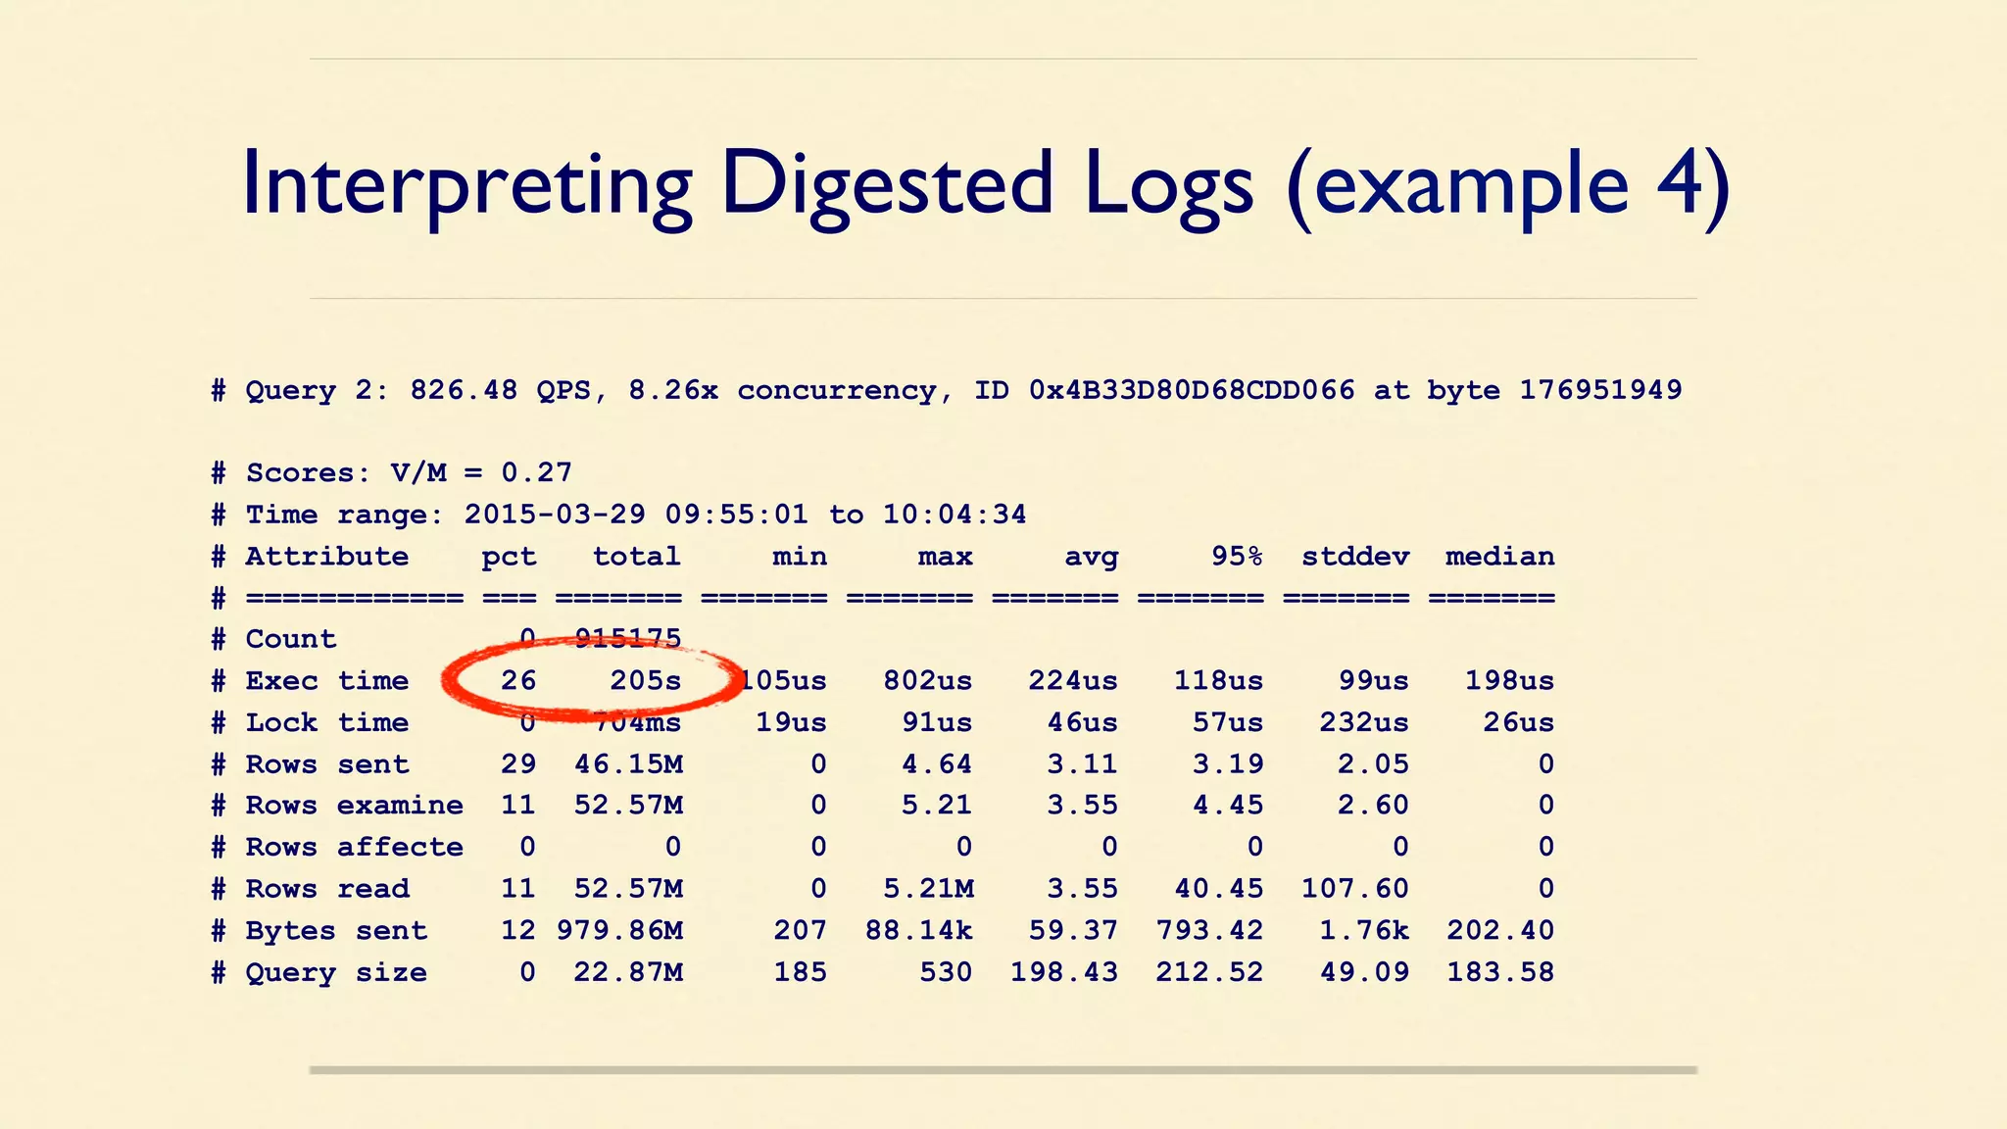Click the 'pct' column header
Screen dimensions: 2007x1129
point(509,558)
